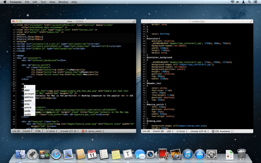Click '#coming_soon' selector in screen.less
The width and height of the screenshot is (261, 163).
click(154, 121)
